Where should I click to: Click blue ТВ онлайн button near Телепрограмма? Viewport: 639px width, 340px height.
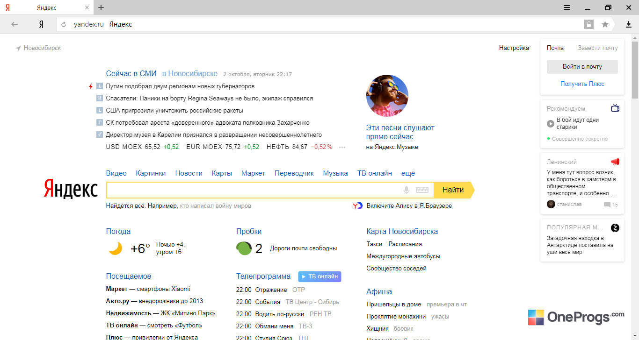(x=319, y=276)
